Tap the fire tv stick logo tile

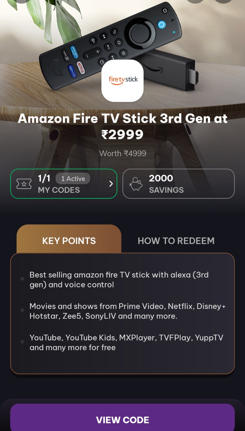(122, 81)
